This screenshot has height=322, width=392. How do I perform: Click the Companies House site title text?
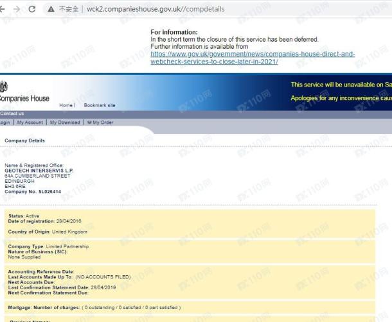click(x=24, y=98)
